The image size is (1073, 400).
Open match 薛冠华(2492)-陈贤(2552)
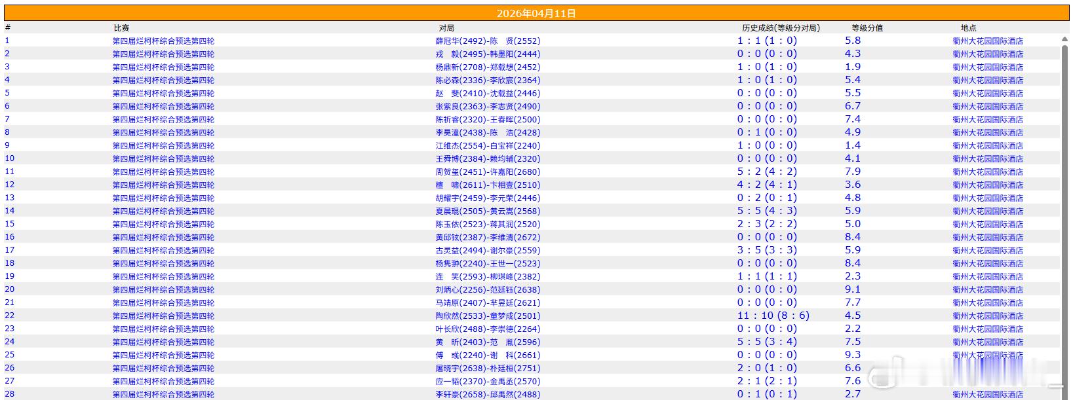click(x=488, y=41)
